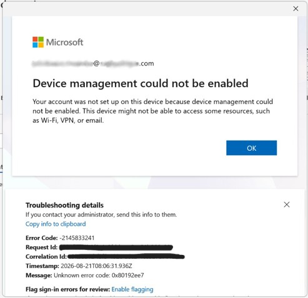Click the OK button
The width and height of the screenshot is (308, 298).
pos(251,148)
